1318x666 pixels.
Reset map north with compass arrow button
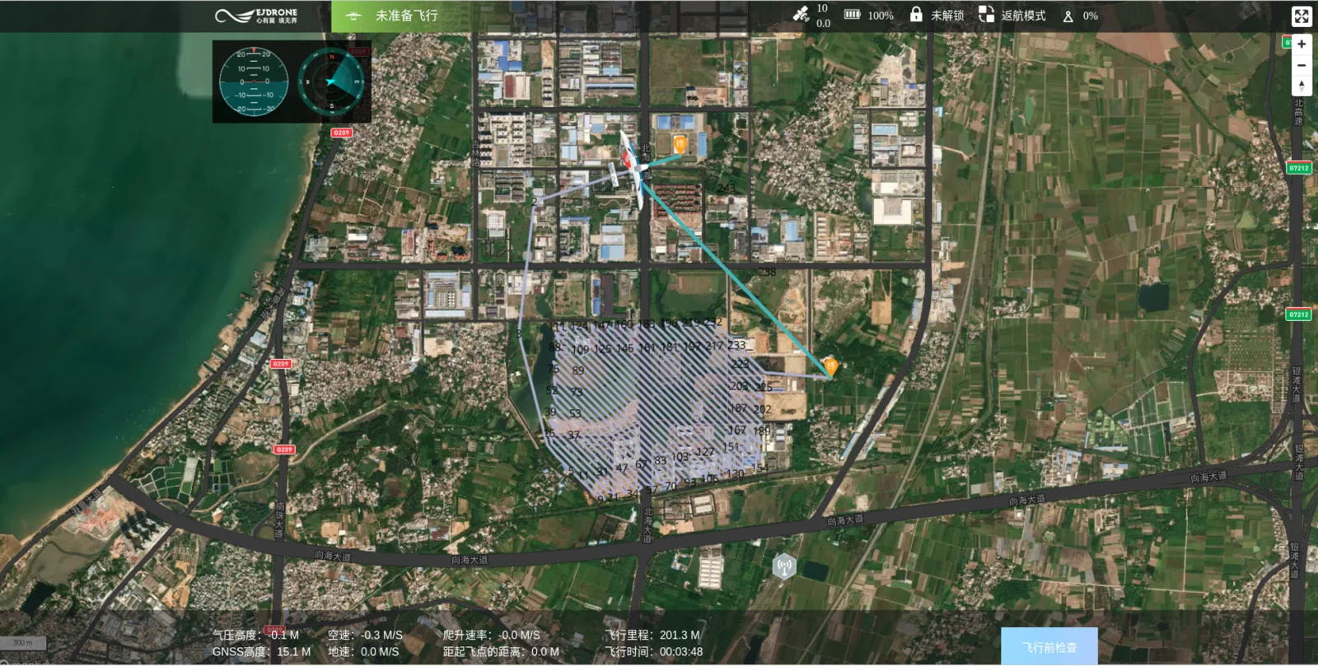(x=1302, y=86)
